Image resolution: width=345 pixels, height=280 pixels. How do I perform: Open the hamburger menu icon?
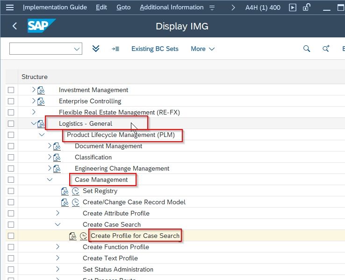tap(10, 7)
